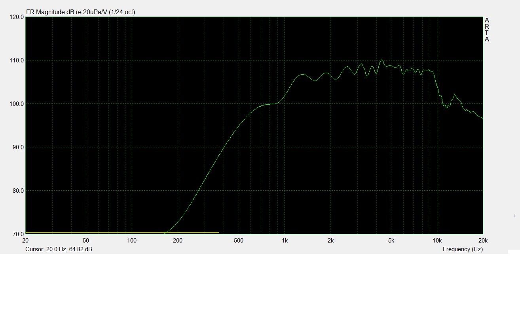Click the chart title 'FR Magnitude dB re 20uPa/V (1/24 oct)'
The width and height of the screenshot is (520, 316).
(80, 12)
